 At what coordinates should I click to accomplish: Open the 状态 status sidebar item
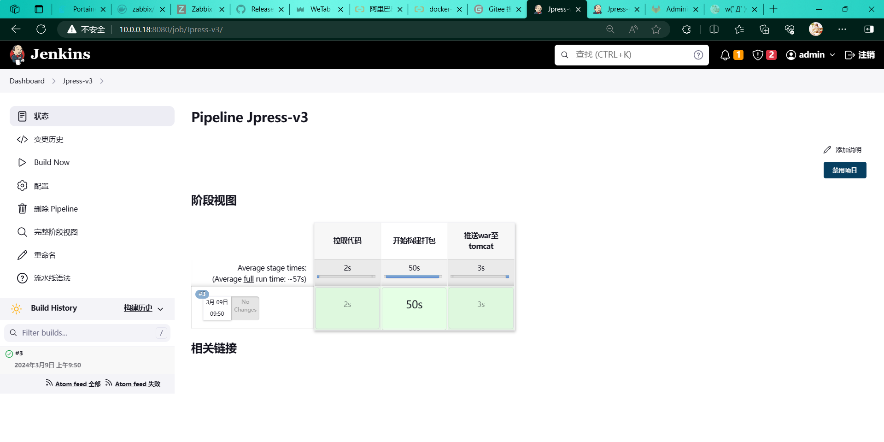[92, 116]
